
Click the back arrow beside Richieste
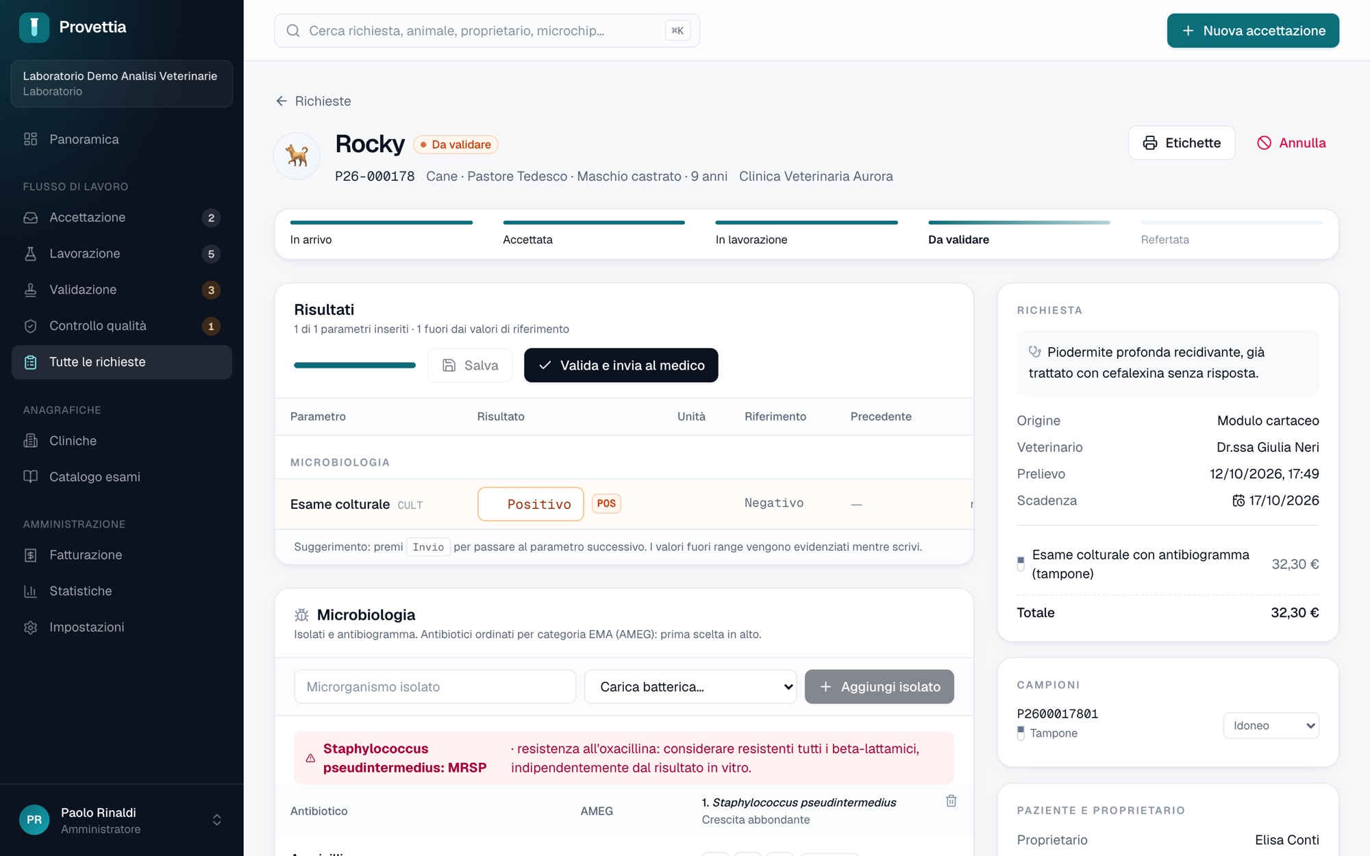[282, 101]
